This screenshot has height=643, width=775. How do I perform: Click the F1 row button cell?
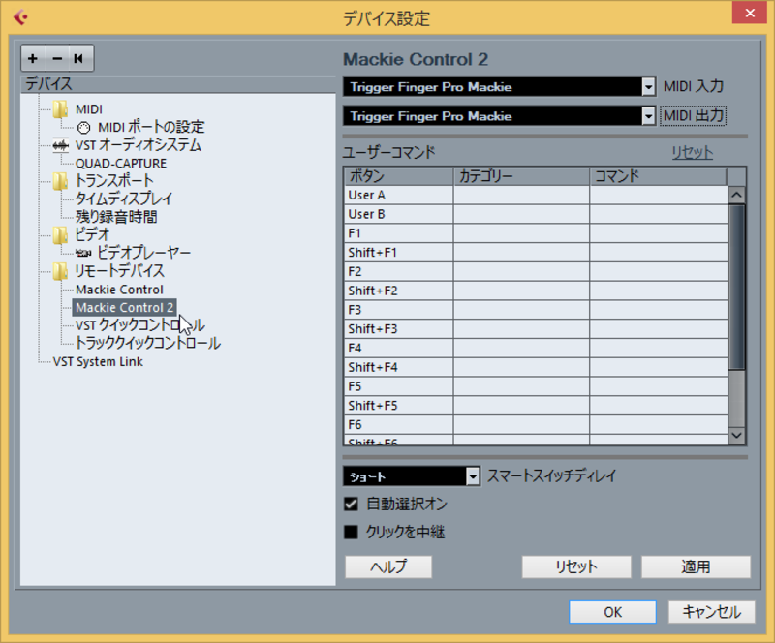[x=399, y=233]
